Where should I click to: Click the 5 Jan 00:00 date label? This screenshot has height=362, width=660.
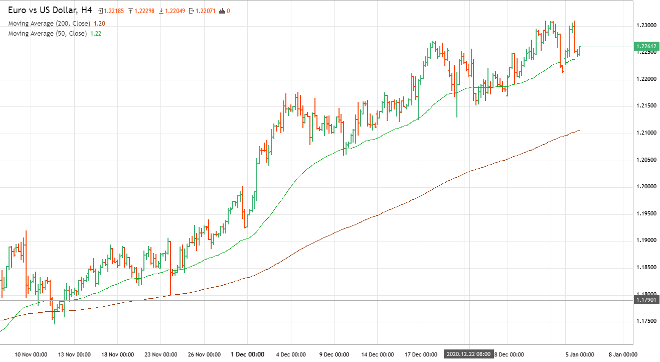(580, 354)
